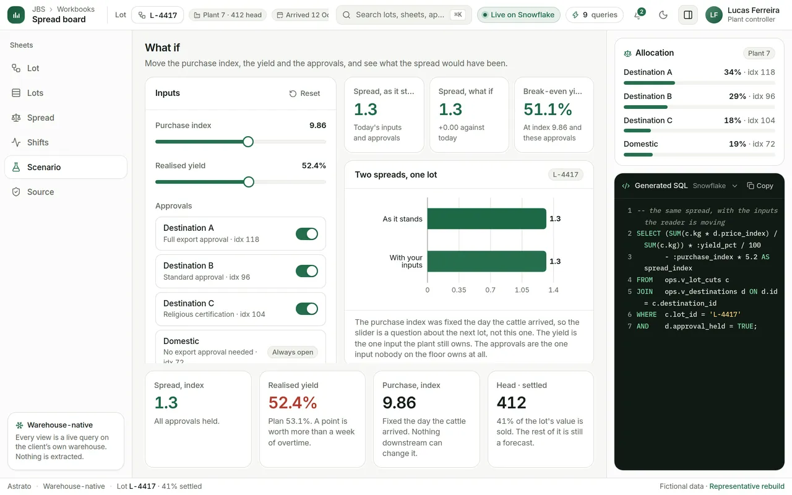
Task: Click the Plant 7 allocation badge
Action: [x=759, y=53]
